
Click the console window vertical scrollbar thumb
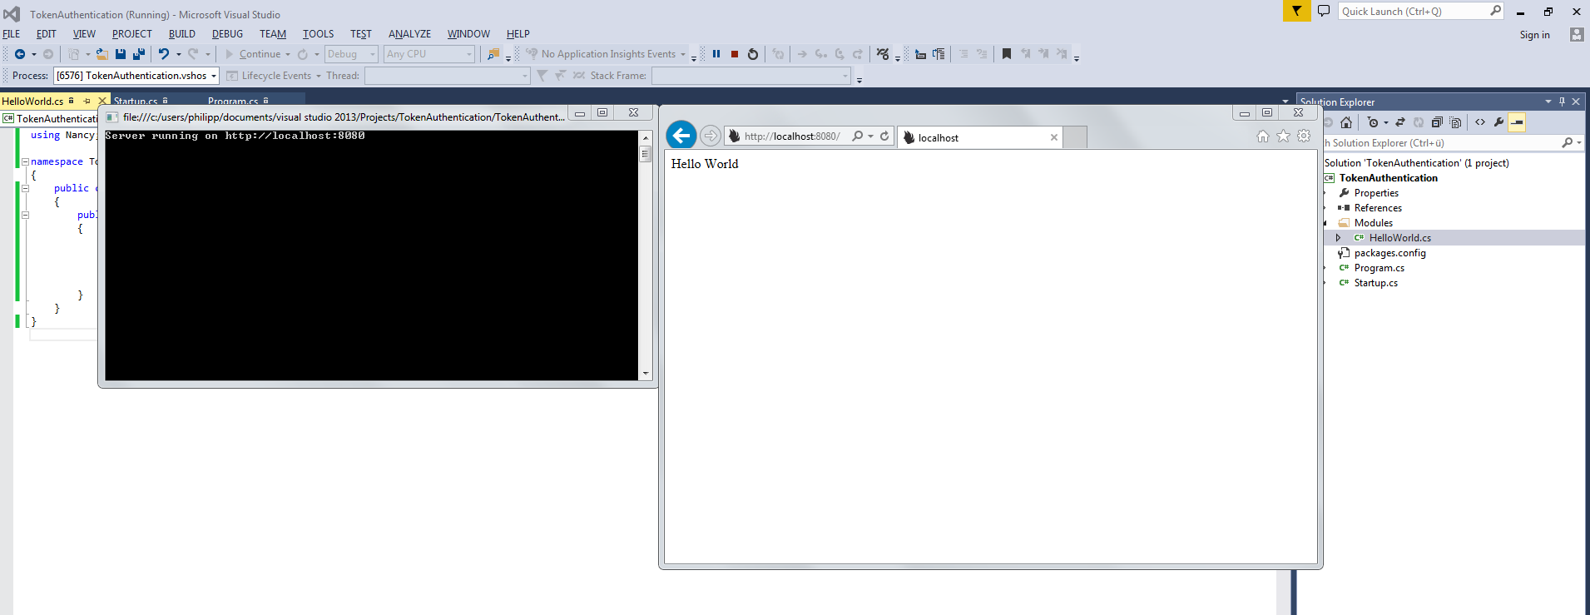click(646, 154)
